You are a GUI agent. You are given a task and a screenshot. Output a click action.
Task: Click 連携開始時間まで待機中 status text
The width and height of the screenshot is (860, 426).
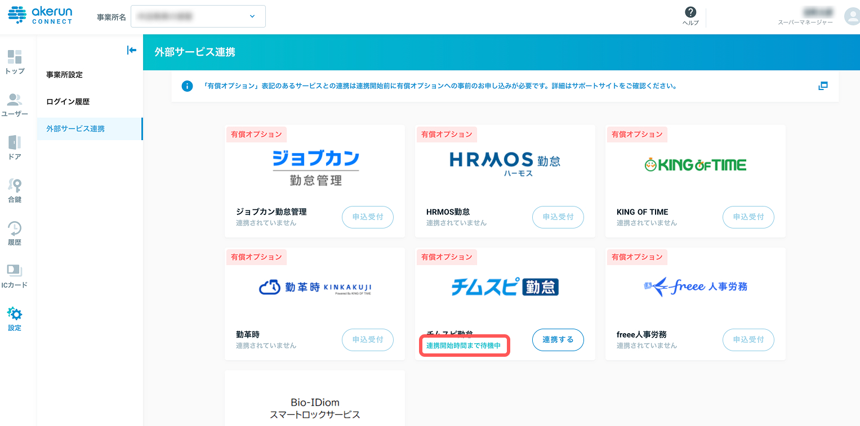464,346
